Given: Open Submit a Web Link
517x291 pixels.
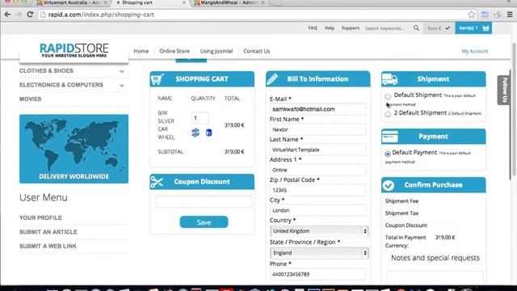Looking at the screenshot, I should click(x=48, y=246).
